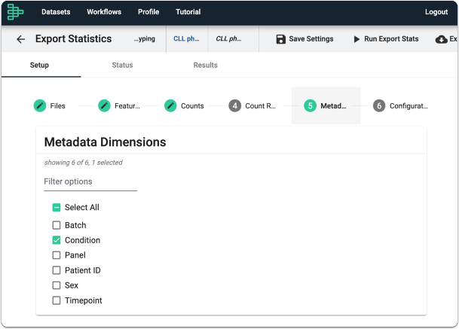The image size is (459, 329).
Task: Click the Featur... step label
Action: (127, 106)
